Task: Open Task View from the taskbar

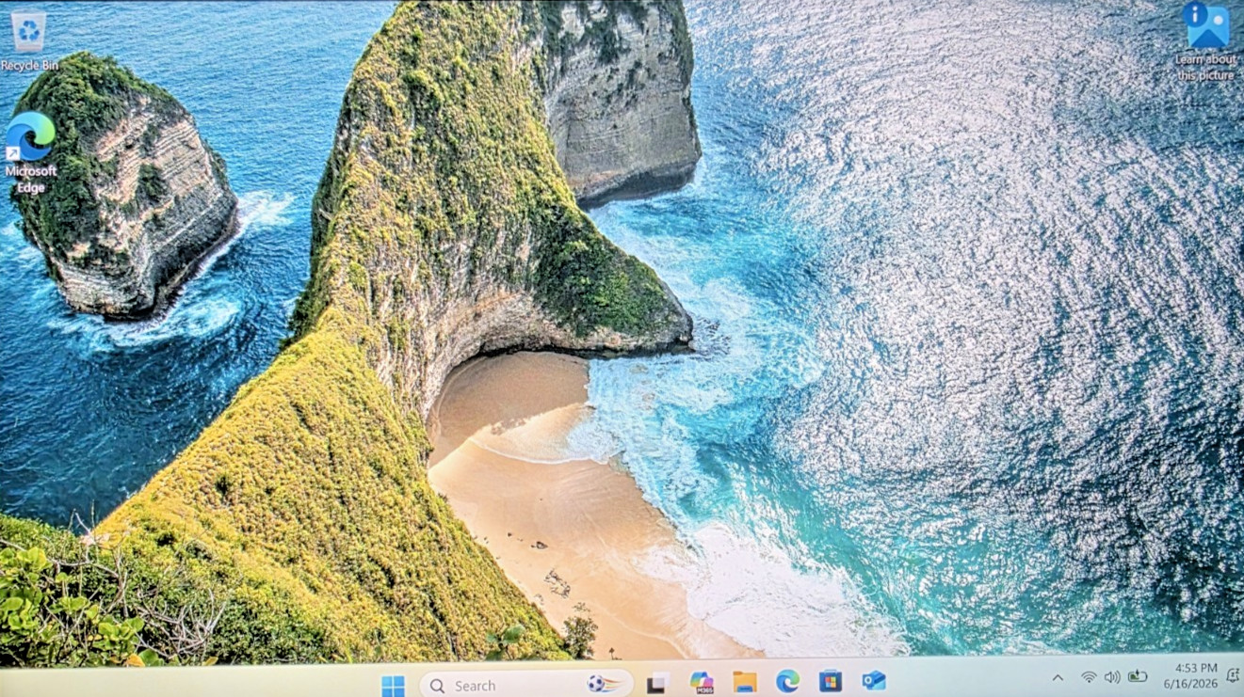Action: (658, 683)
